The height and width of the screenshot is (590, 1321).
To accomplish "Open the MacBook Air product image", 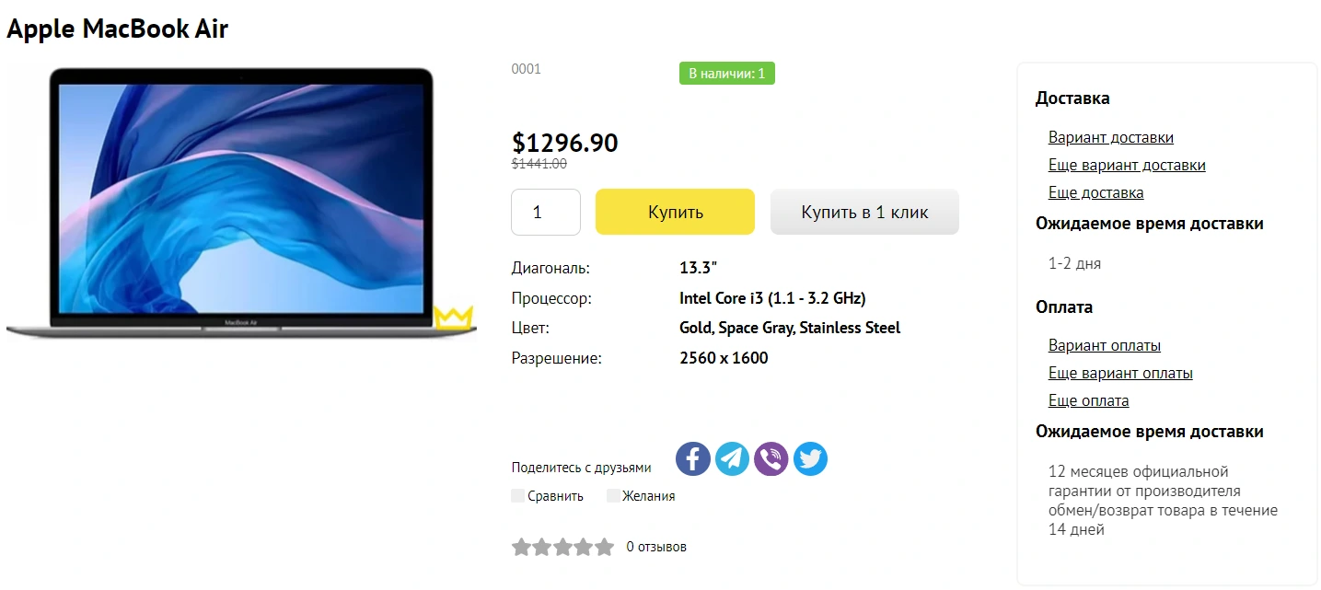I will coord(241,203).
